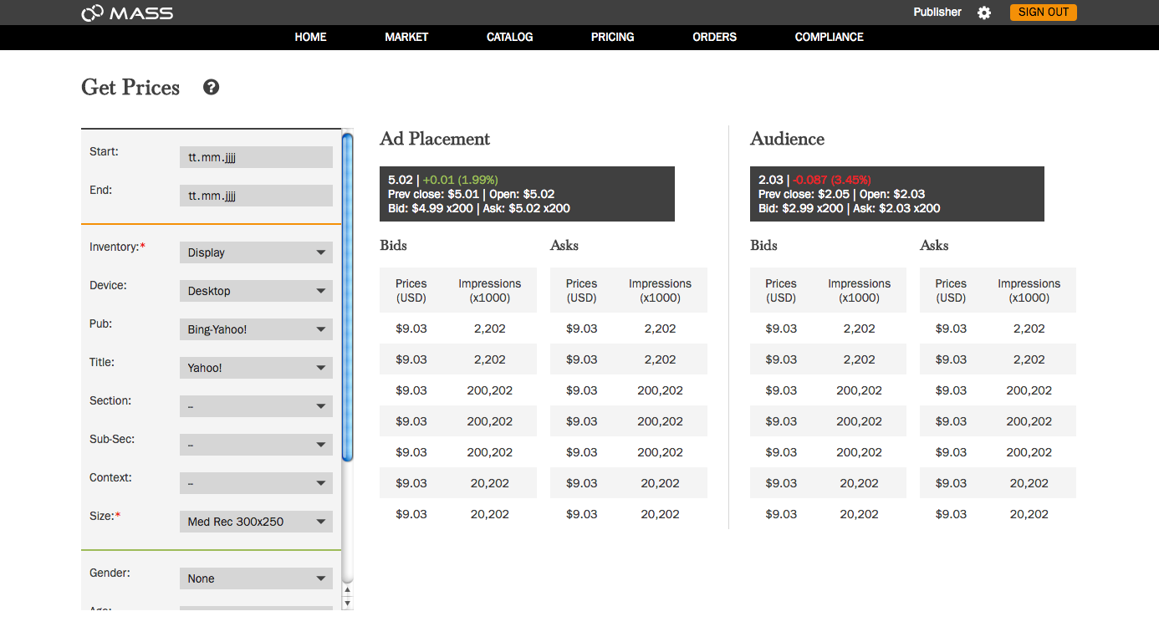Expand the Title dropdown showing Yahoo!
This screenshot has width=1159, height=642.
click(x=256, y=368)
